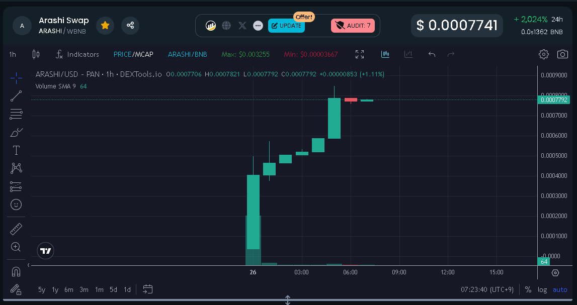
Task: Open timezone menu 07:23:40 (UTC+9)
Action: point(487,289)
